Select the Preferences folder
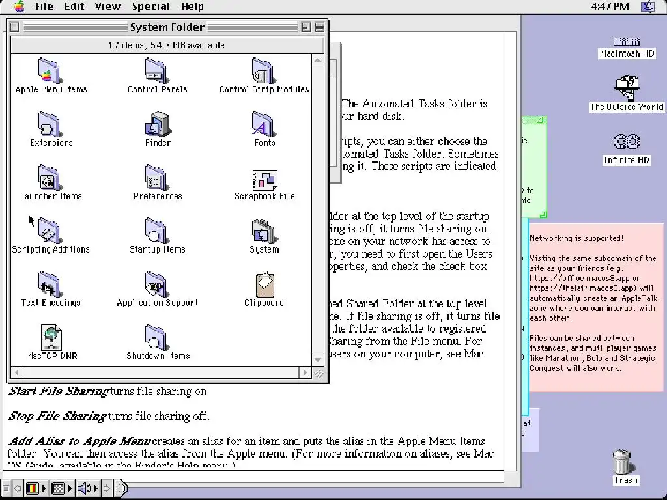 (x=156, y=177)
